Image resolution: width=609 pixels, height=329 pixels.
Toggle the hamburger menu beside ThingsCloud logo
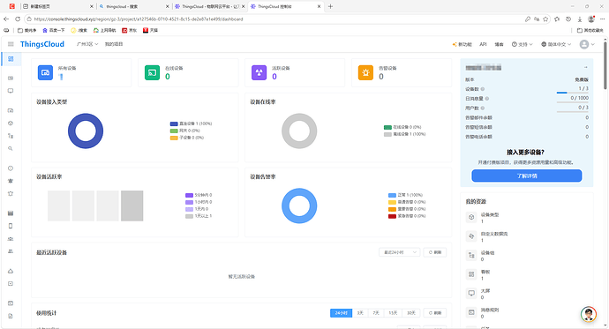[11, 44]
